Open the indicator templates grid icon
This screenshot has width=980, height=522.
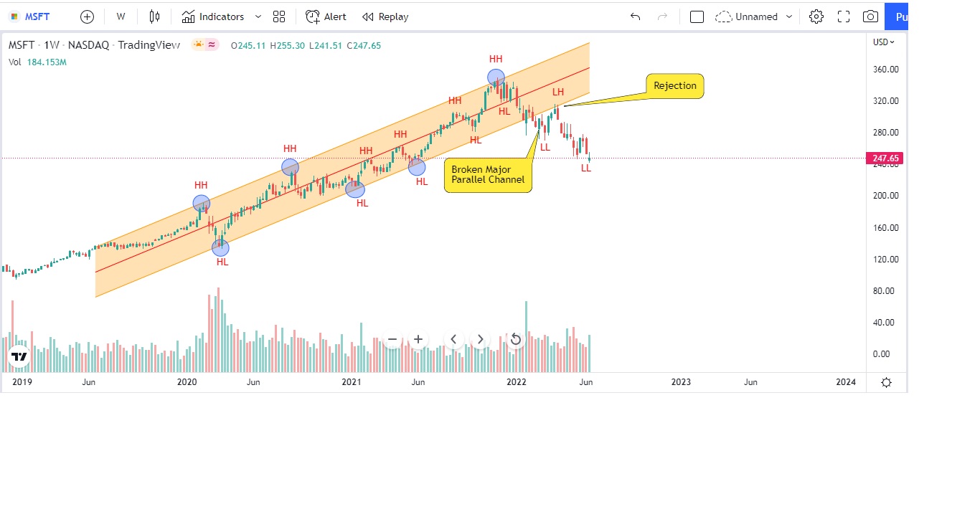coord(279,16)
